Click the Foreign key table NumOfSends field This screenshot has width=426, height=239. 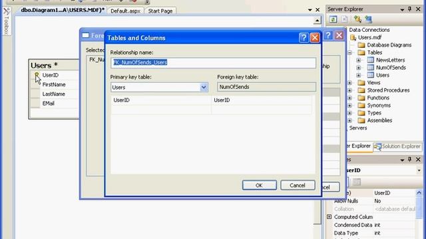click(266, 87)
